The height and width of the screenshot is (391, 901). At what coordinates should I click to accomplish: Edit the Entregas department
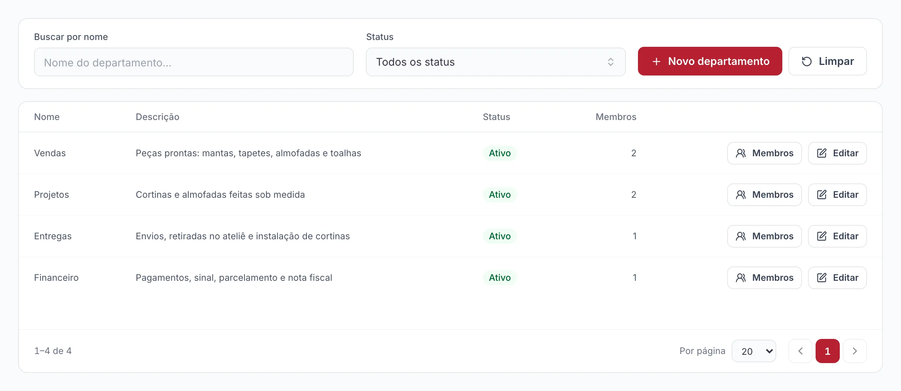pos(837,236)
